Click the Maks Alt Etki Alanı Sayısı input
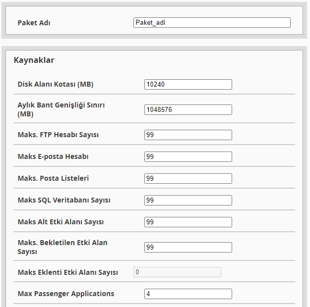This screenshot has width=310, height=307. tap(188, 222)
